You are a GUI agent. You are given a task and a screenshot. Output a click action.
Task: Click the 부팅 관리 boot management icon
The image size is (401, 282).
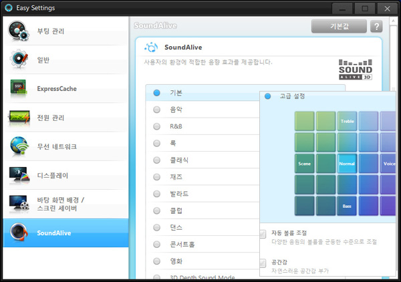[18, 31]
